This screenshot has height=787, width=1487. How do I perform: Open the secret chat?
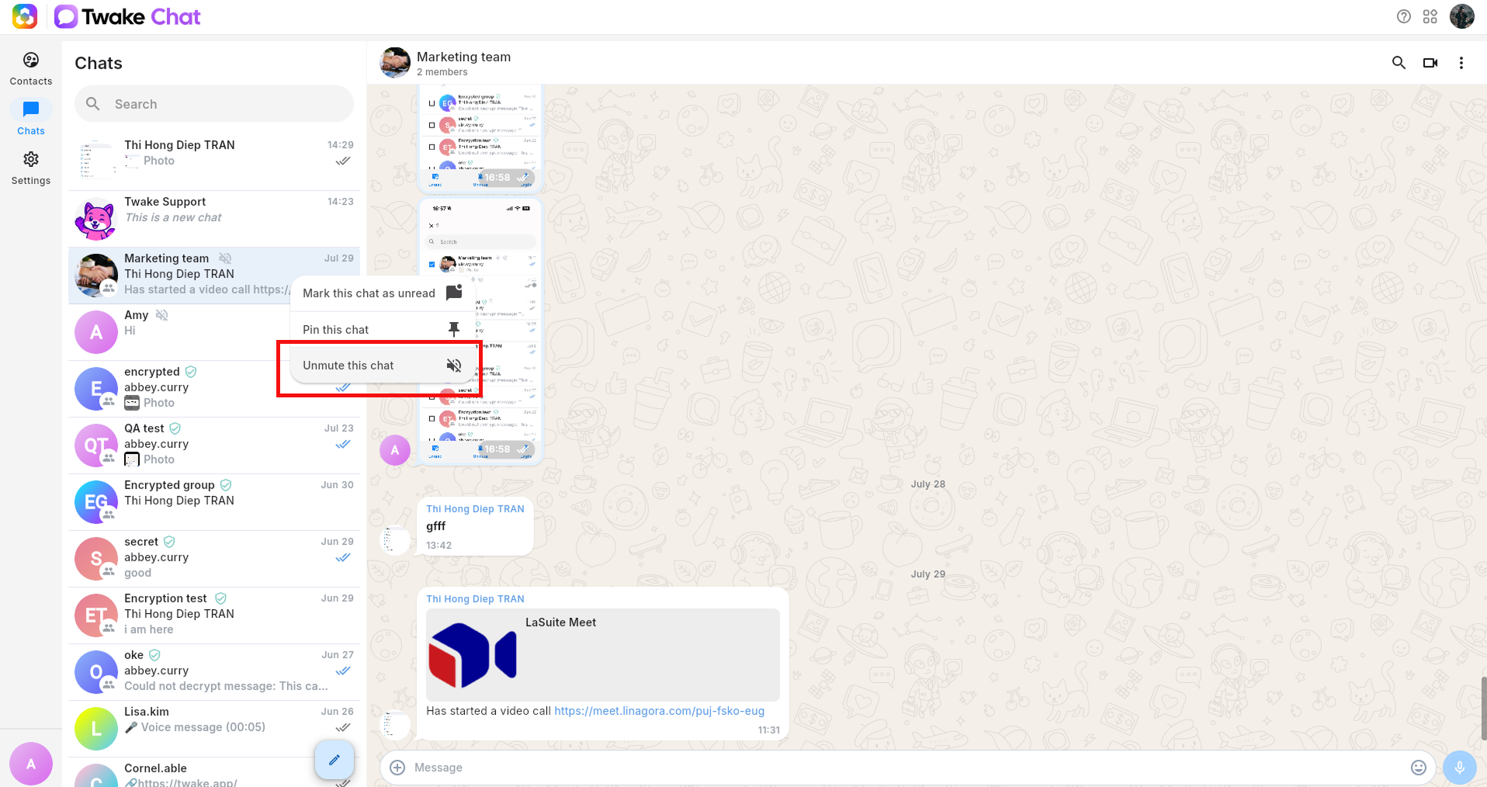tap(214, 559)
